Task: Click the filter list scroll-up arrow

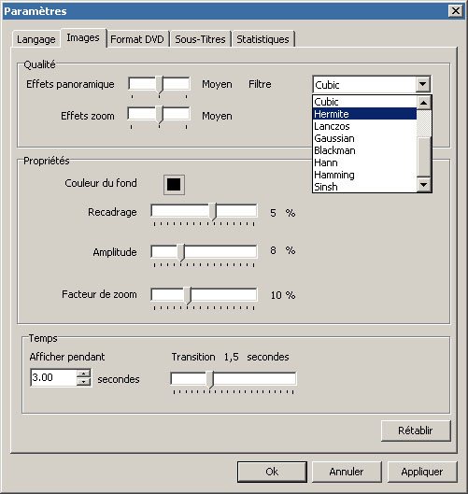Action: tap(423, 103)
